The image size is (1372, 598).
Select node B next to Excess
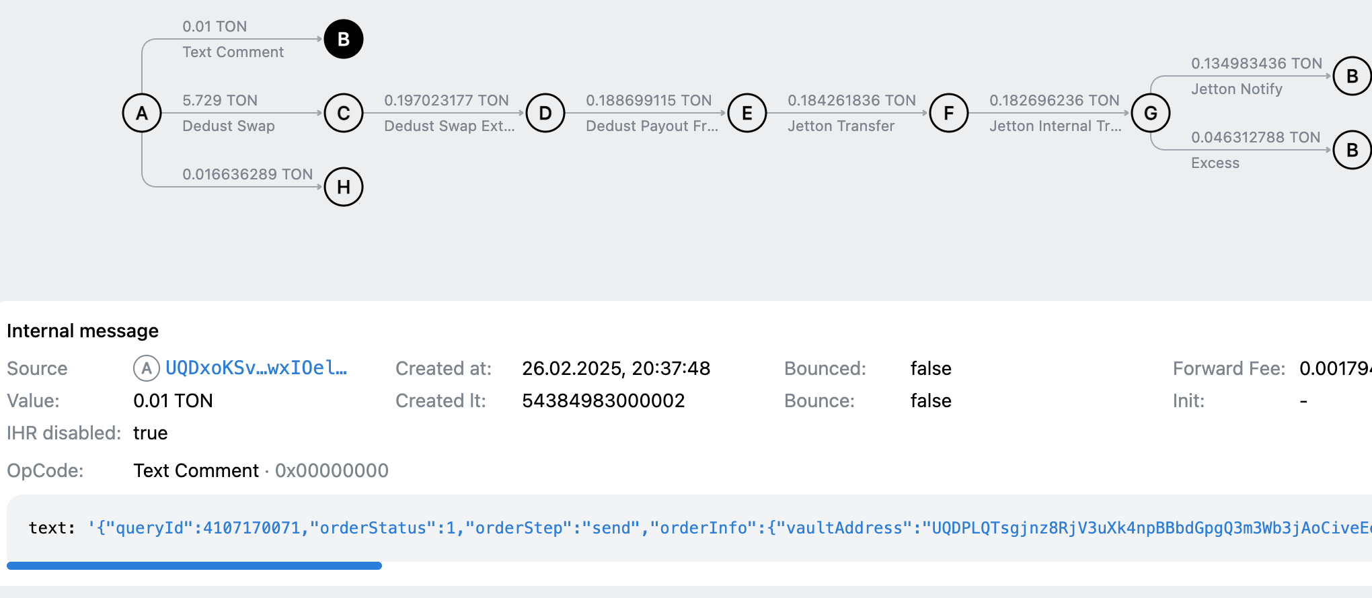coord(1352,150)
